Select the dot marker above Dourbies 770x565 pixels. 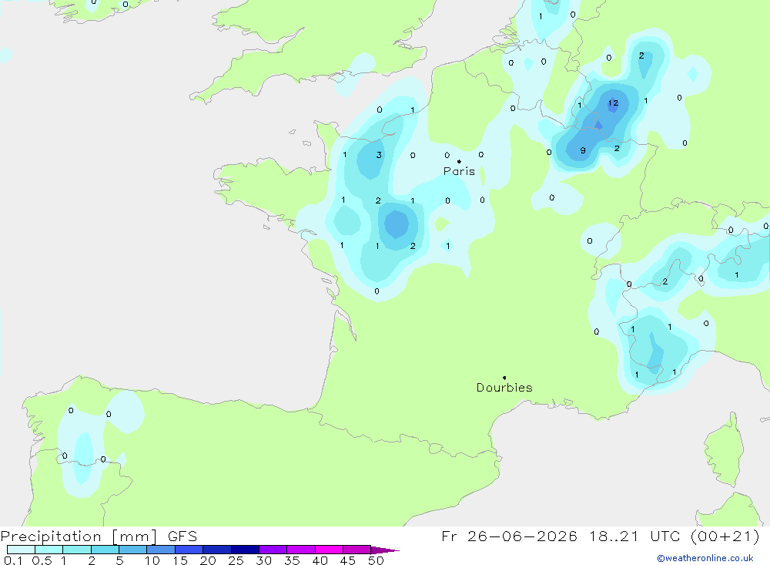pyautogui.click(x=504, y=378)
